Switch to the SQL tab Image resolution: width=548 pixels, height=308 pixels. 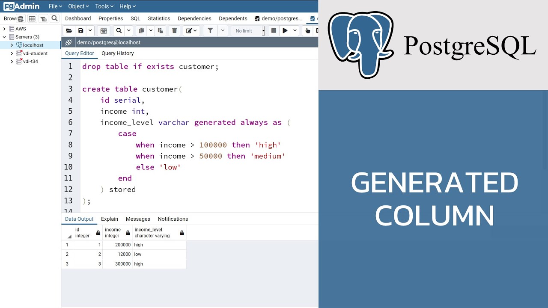[135, 18]
